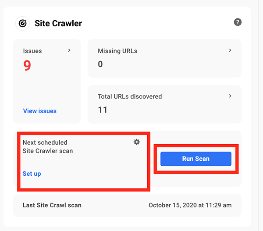Click the red issues count 9
This screenshot has width=263, height=231.
click(x=27, y=66)
